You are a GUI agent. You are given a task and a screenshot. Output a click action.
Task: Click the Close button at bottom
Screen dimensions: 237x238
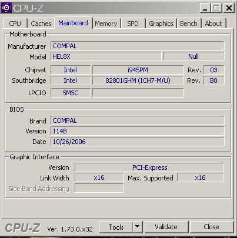tap(211, 227)
